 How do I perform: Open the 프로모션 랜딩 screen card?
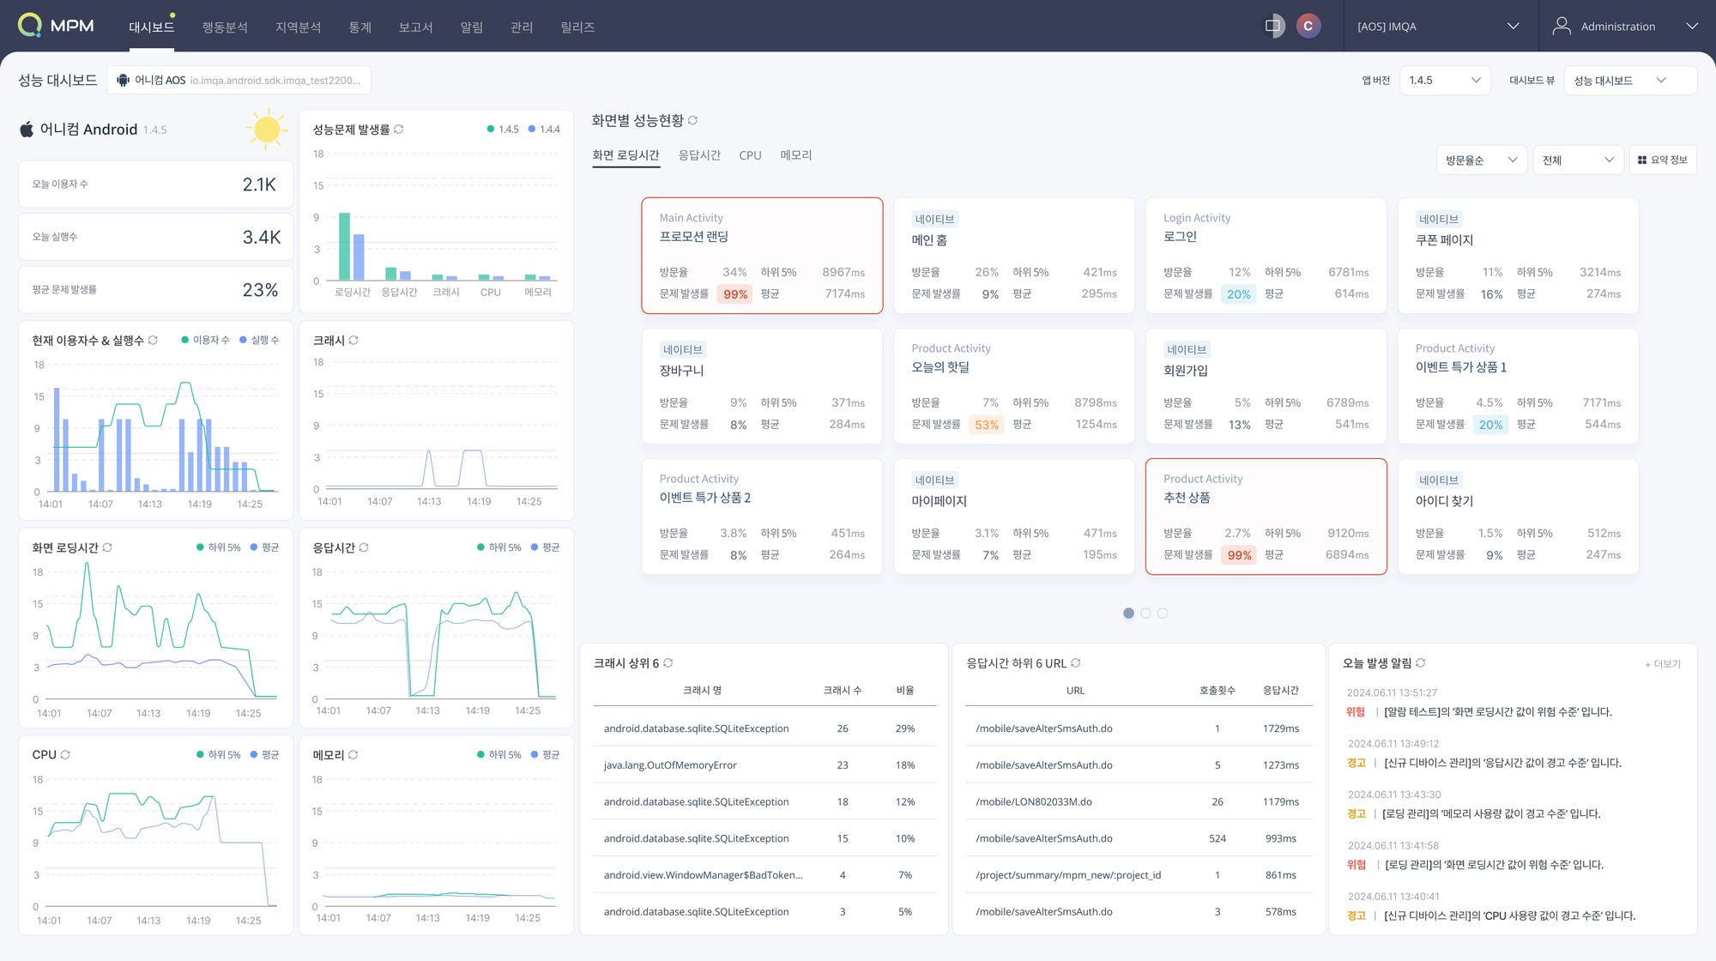click(x=762, y=256)
